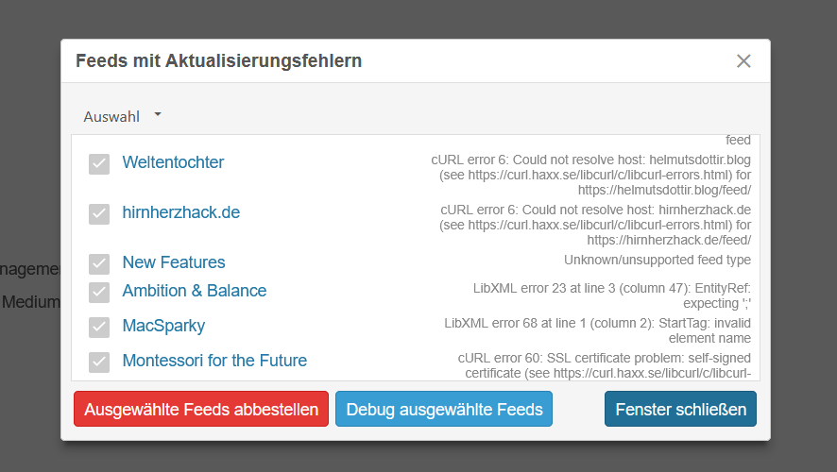Open the Weltentochter feed link
The width and height of the screenshot is (837, 472).
[173, 162]
